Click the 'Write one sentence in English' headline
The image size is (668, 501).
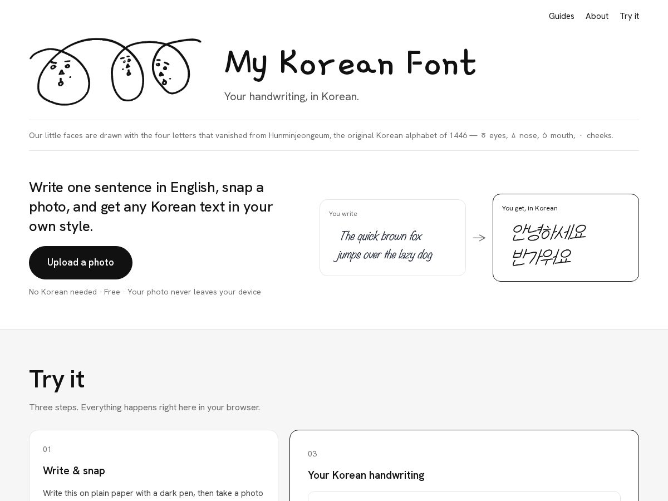tap(151, 207)
